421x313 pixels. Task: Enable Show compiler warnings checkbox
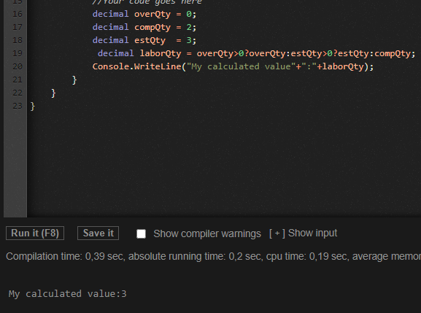[142, 233]
